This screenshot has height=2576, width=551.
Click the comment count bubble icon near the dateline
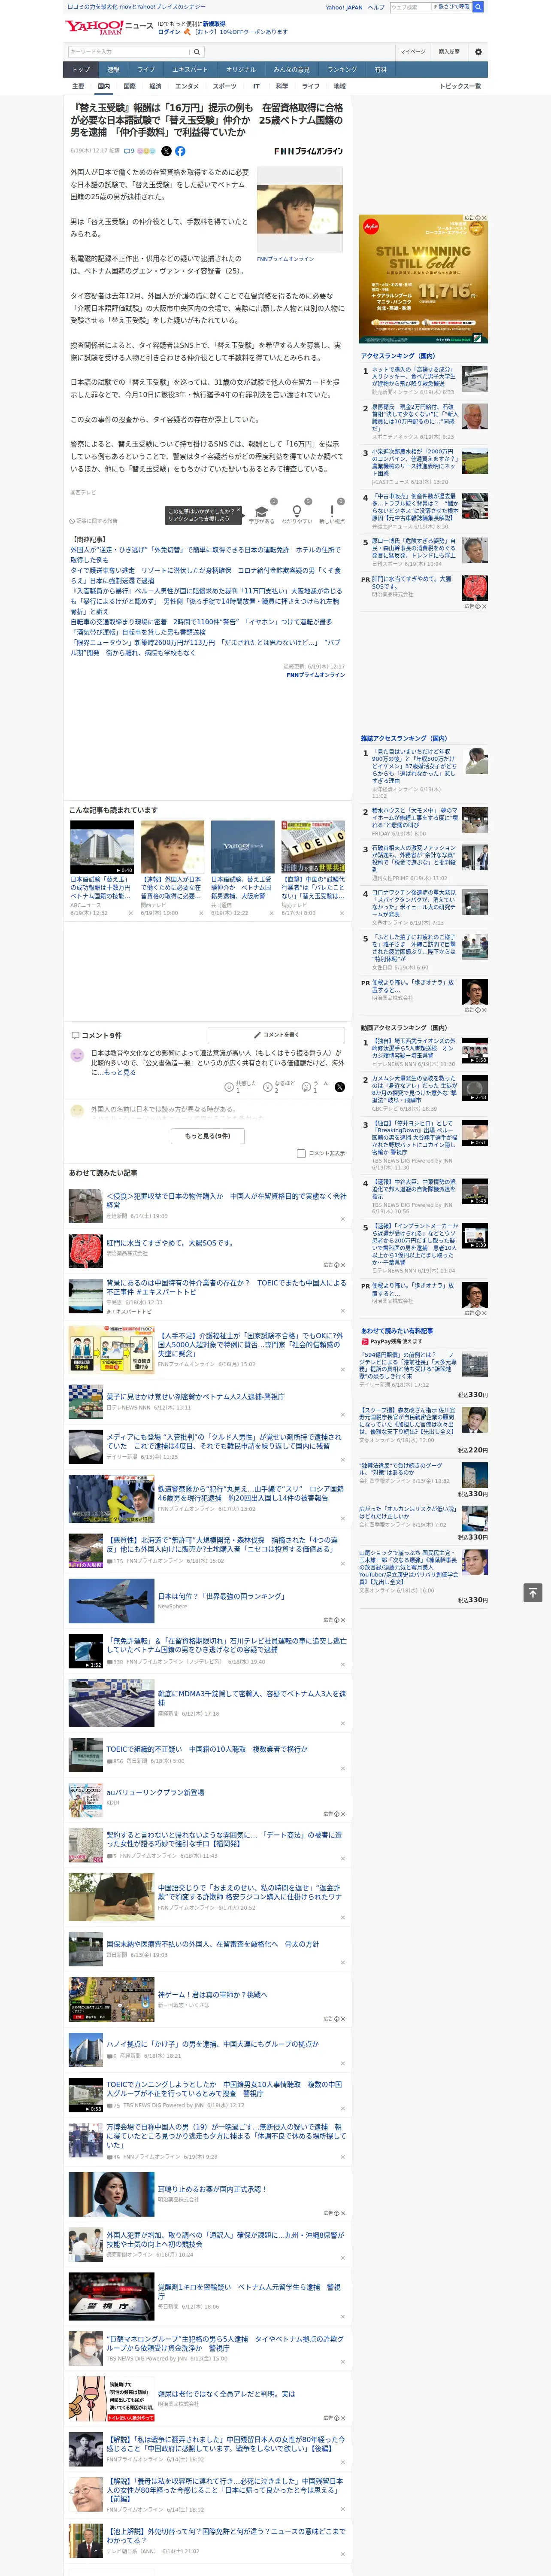pos(126,151)
